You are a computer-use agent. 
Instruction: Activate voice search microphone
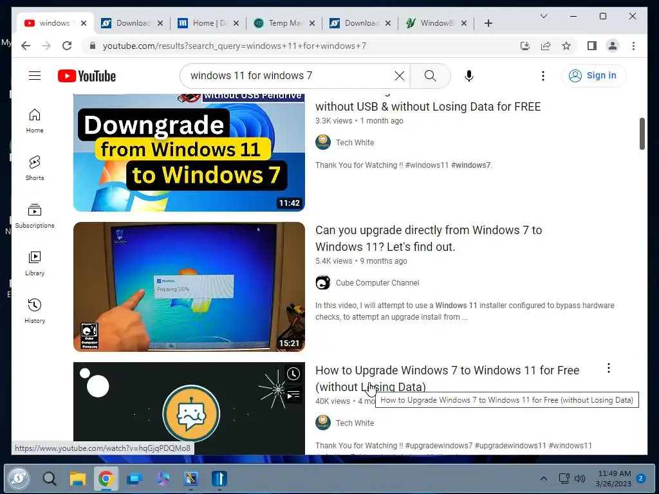tap(469, 76)
